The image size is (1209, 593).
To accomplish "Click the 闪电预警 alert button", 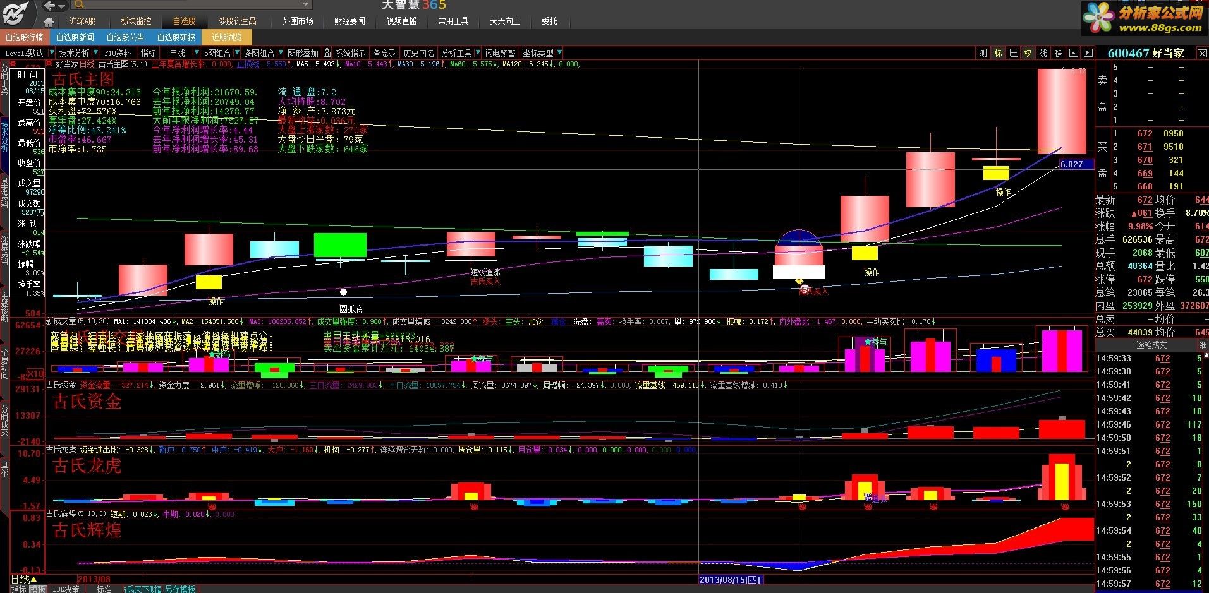I will 501,53.
